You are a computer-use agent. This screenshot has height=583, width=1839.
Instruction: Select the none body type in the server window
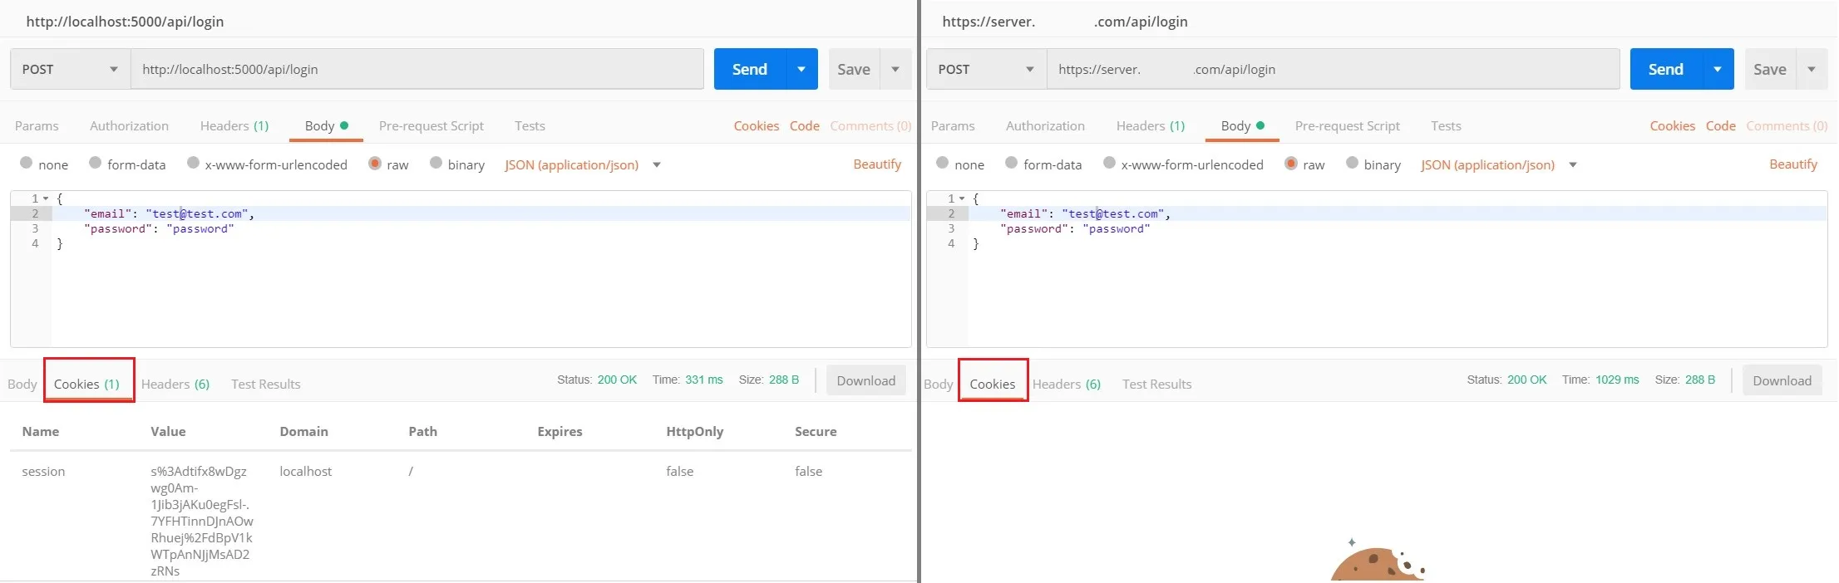coord(942,164)
